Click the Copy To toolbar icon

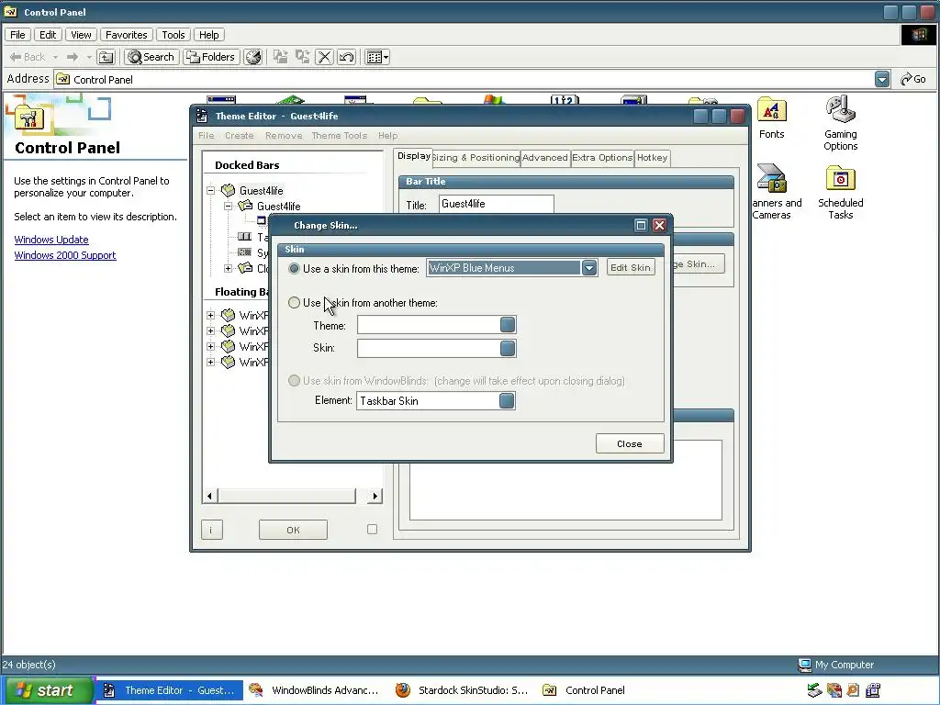[302, 57]
